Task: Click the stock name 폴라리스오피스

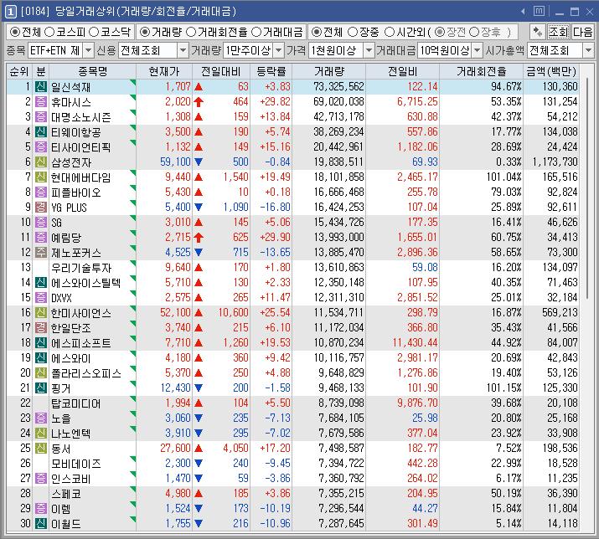Action: [x=86, y=373]
